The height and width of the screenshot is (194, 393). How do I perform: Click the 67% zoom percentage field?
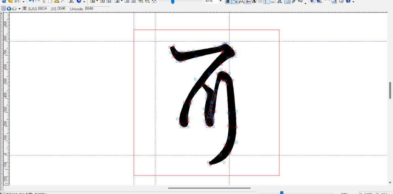click(x=211, y=1)
